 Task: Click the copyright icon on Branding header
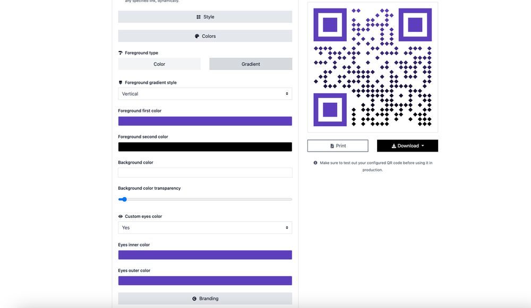[x=193, y=298]
